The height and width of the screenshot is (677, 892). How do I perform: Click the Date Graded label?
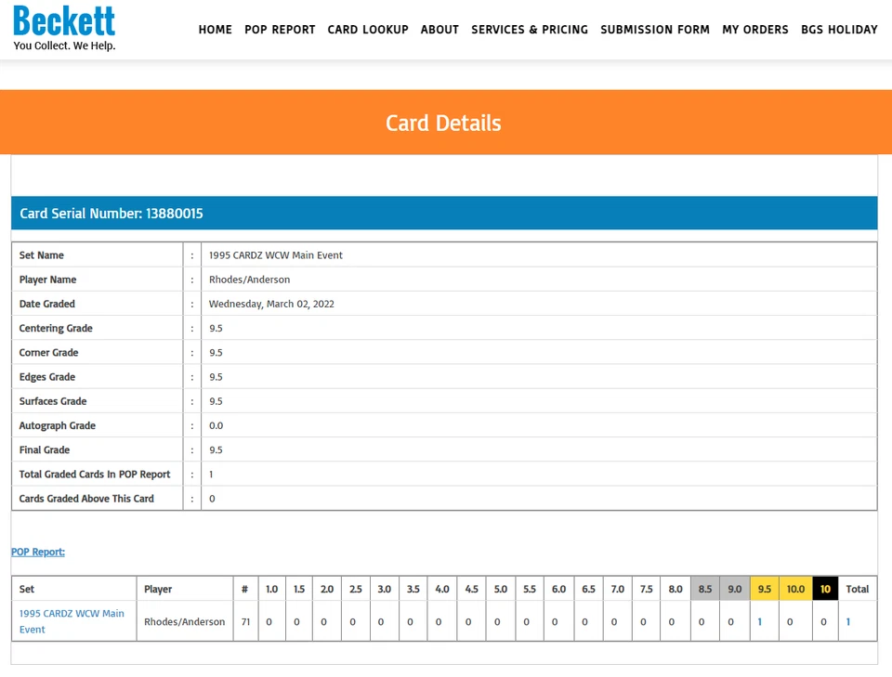(x=47, y=304)
